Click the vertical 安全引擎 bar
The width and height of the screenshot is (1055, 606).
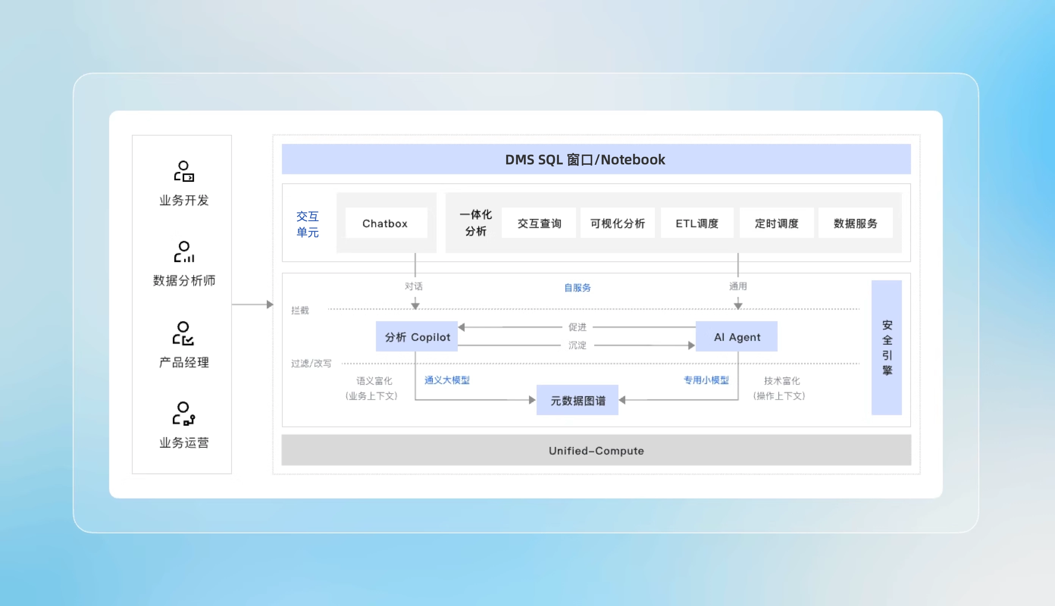pyautogui.click(x=886, y=348)
